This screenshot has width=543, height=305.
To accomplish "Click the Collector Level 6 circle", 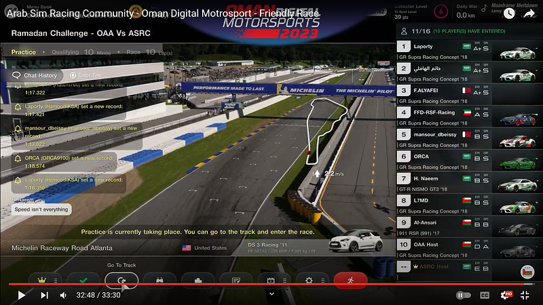I will pyautogui.click(x=441, y=12).
